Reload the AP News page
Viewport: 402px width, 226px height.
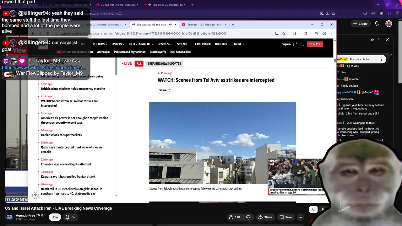(48, 34)
